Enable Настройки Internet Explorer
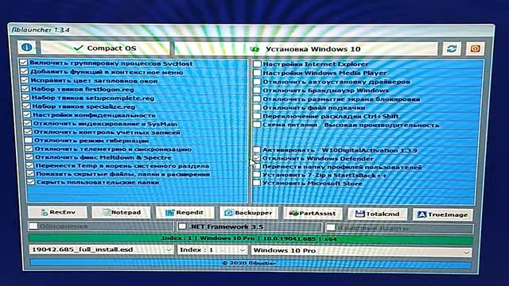 point(257,64)
